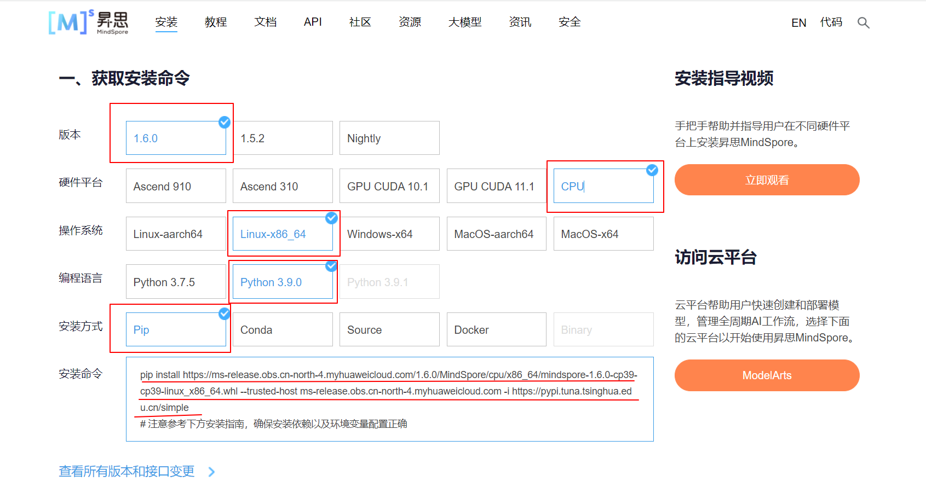
Task: Switch language to EN
Action: tap(799, 23)
